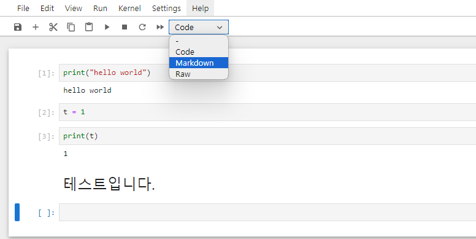Open the Help menu

[x=201, y=8]
